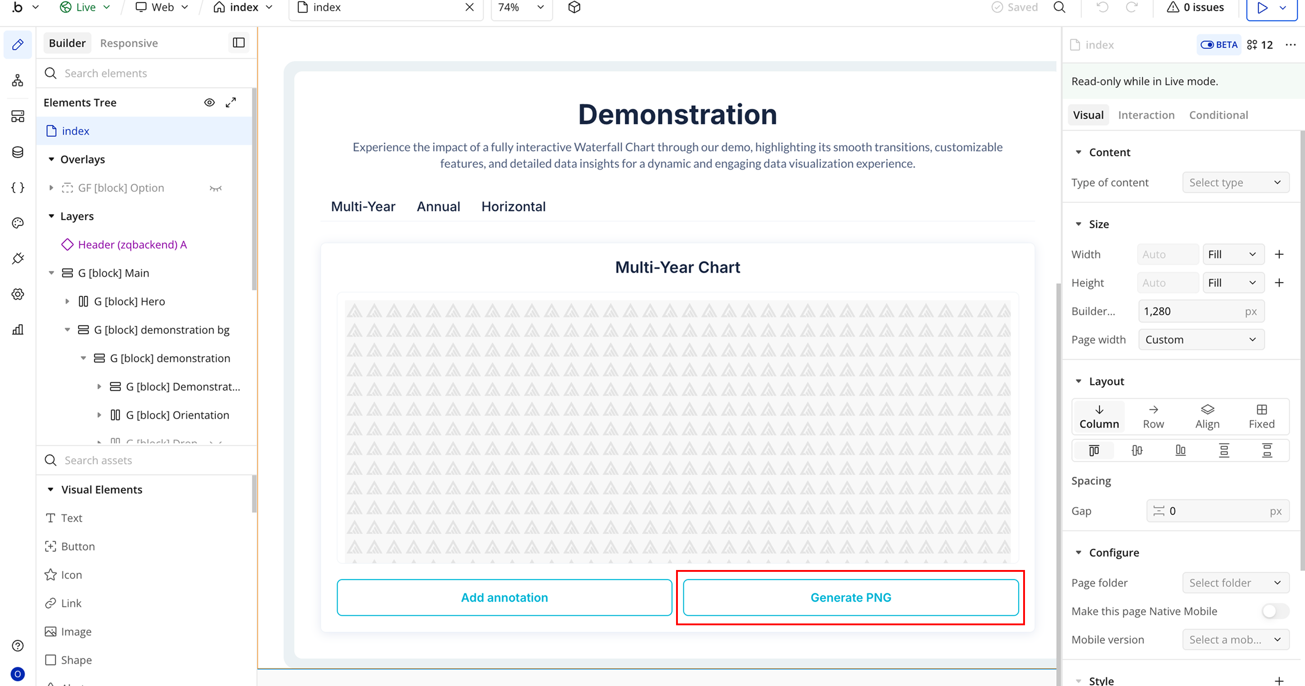Viewport: 1305px width, 686px height.
Task: Expand the Elements Tree to fullscreen
Action: (x=231, y=102)
